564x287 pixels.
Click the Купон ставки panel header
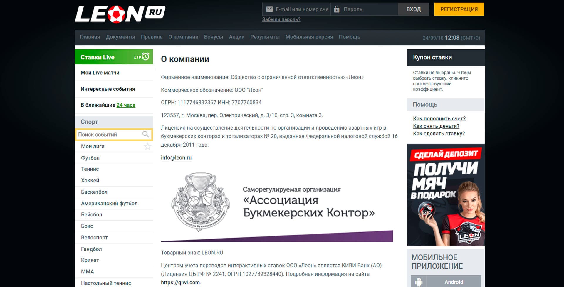click(446, 58)
